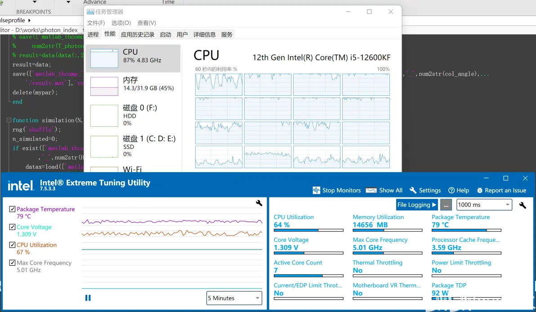Click the Core Voltage bar in the monitor tiles
Screen dimensions: 536x312
308,253
